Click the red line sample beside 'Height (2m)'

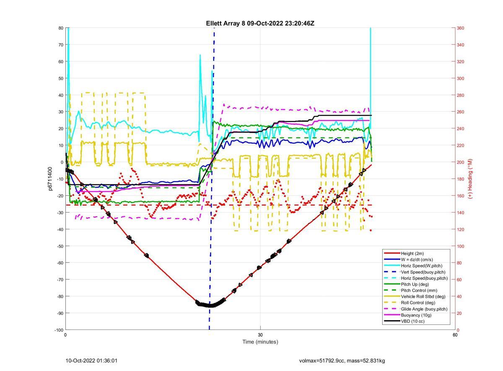coord(392,253)
